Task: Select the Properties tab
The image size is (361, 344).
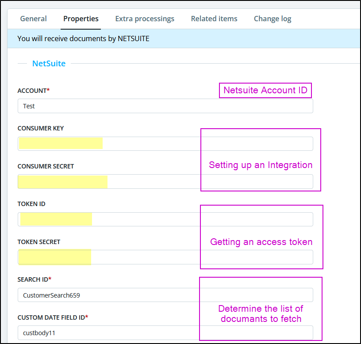Action: (81, 19)
